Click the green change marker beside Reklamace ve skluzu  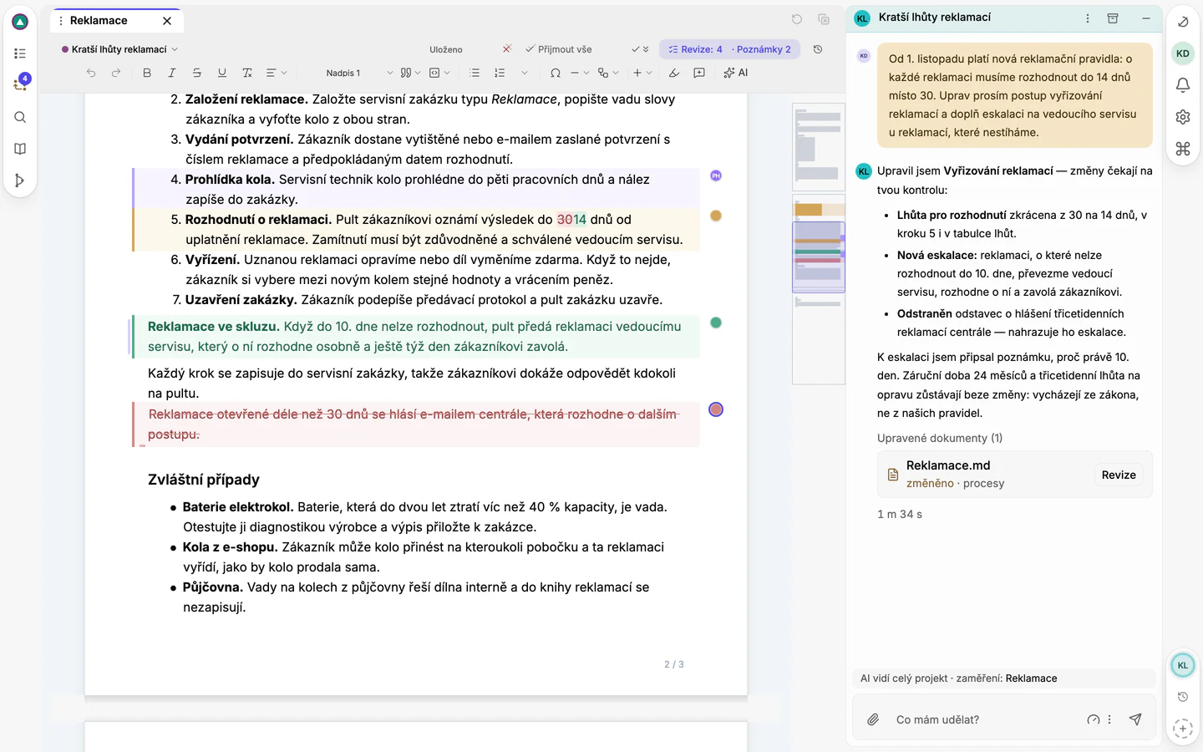pyautogui.click(x=716, y=323)
